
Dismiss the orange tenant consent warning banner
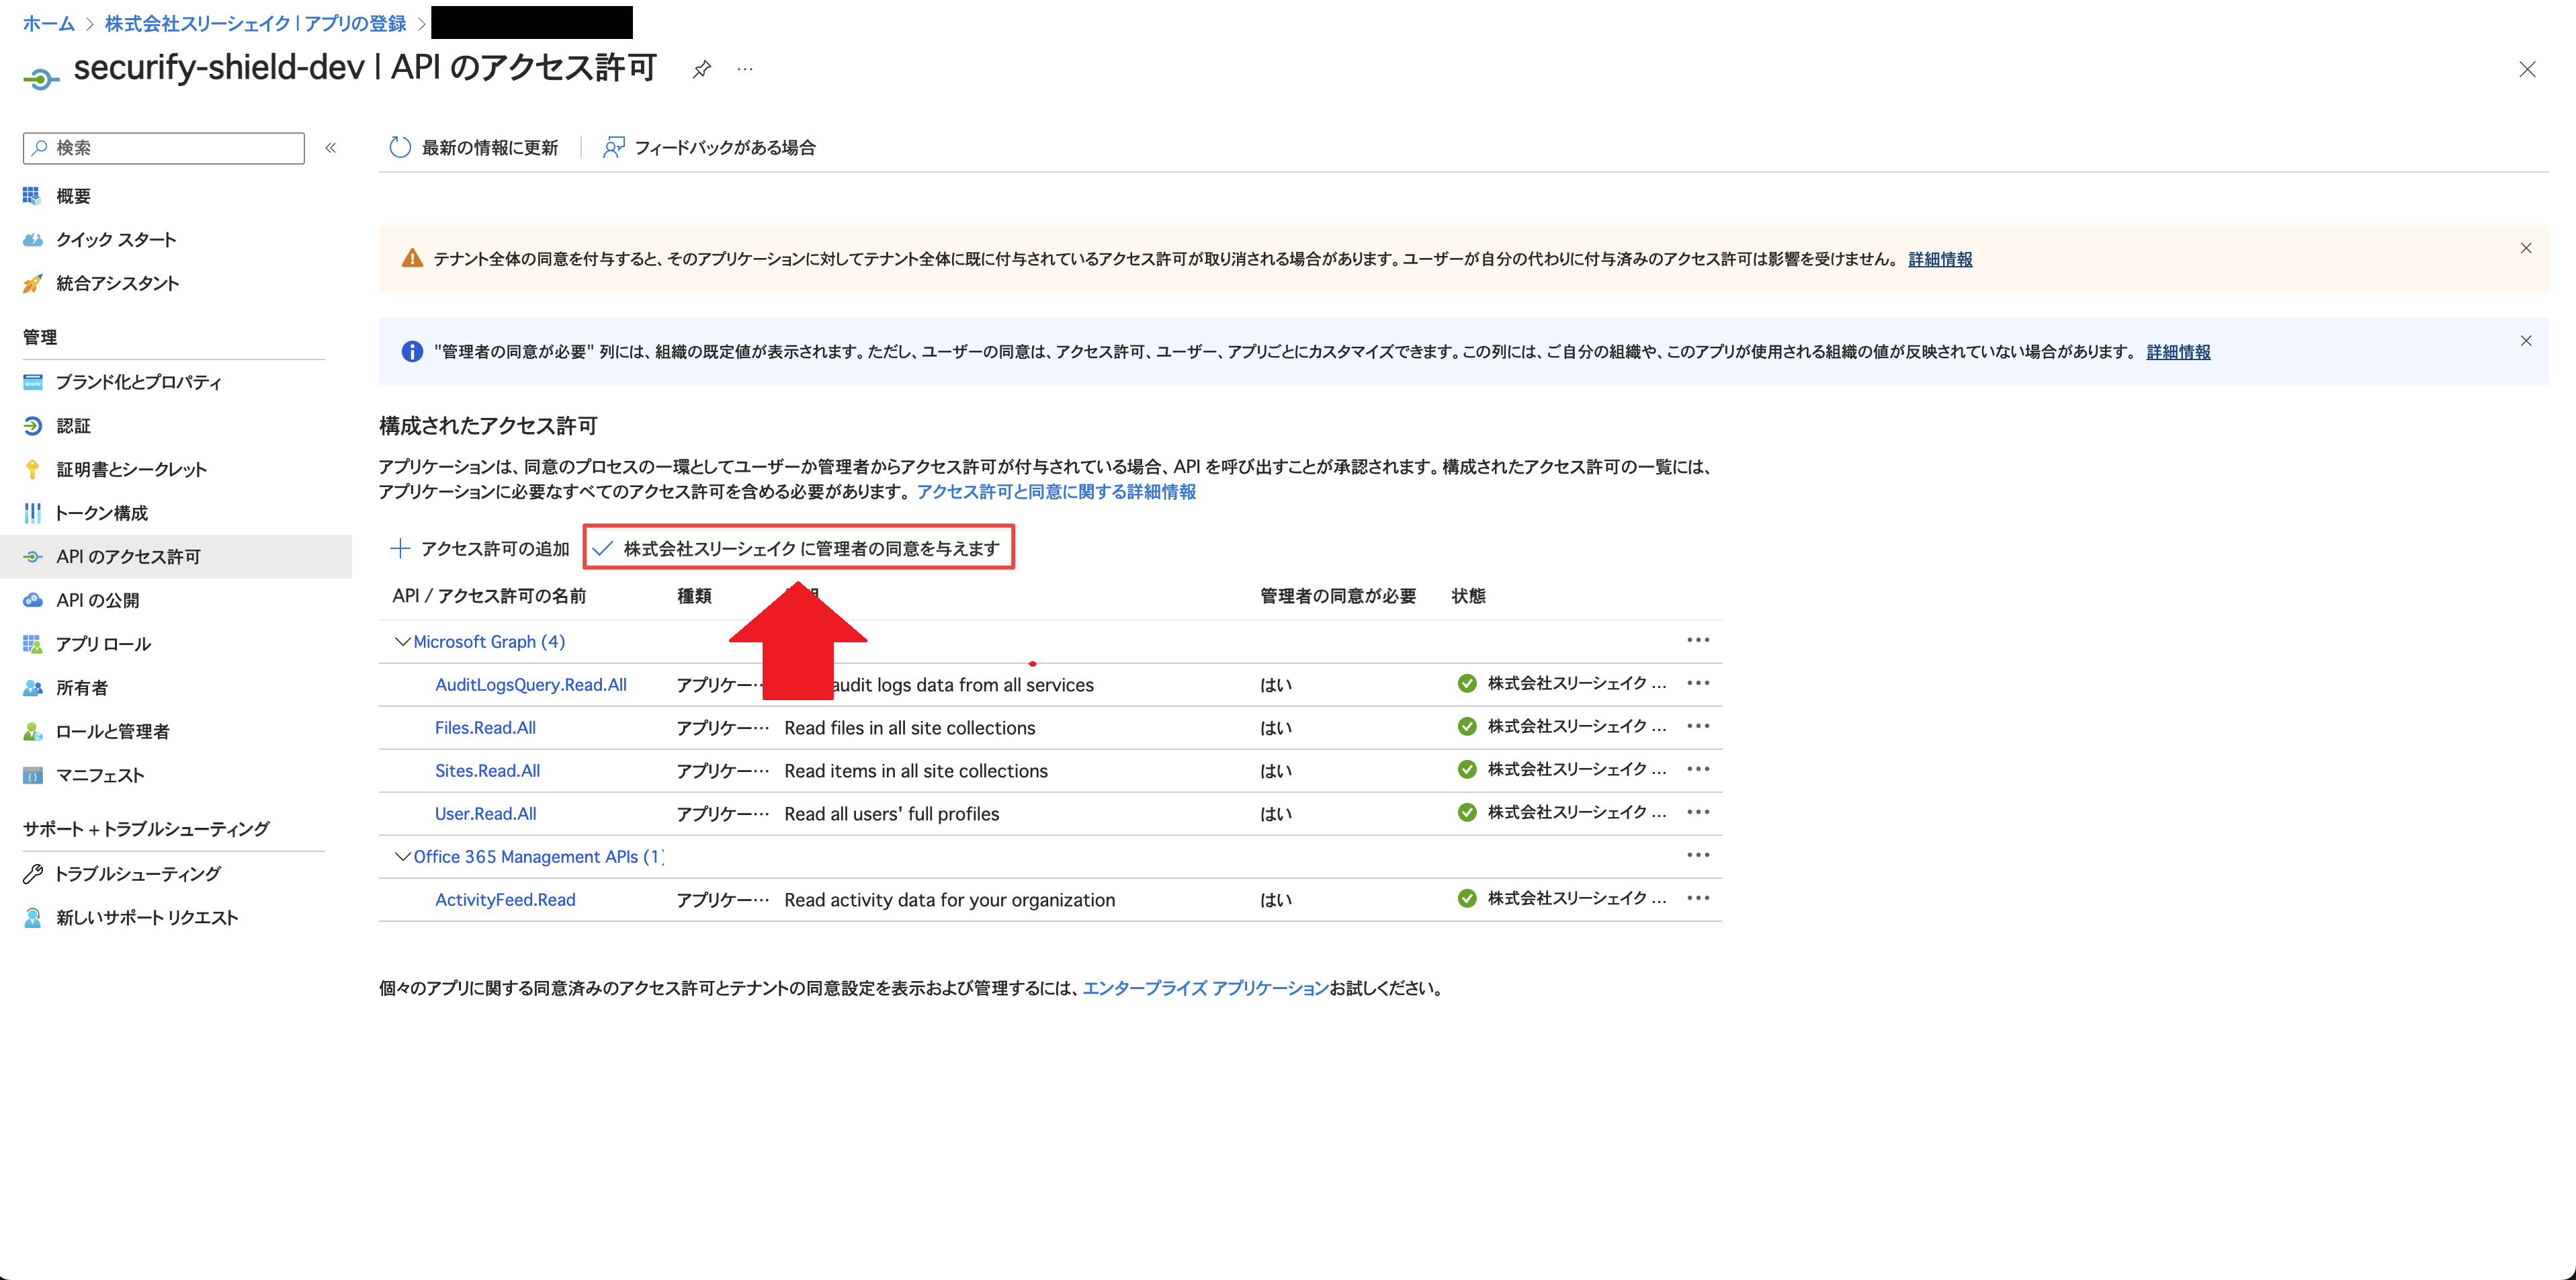tap(2526, 248)
